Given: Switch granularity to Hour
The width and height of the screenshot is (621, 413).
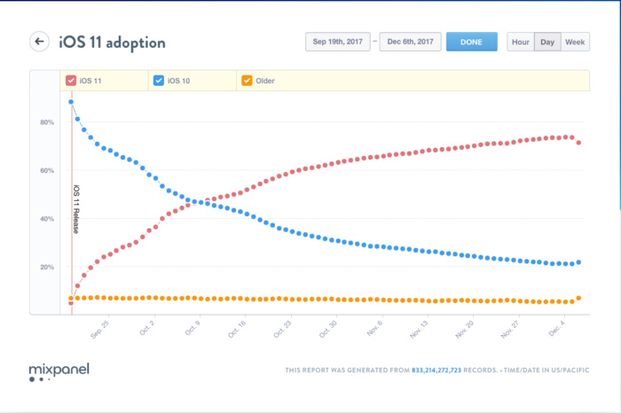Looking at the screenshot, I should pyautogui.click(x=521, y=42).
